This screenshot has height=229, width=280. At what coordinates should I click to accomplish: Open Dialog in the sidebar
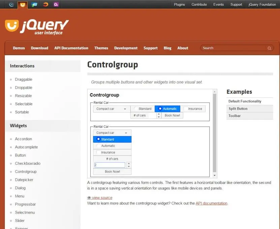tap(20, 188)
